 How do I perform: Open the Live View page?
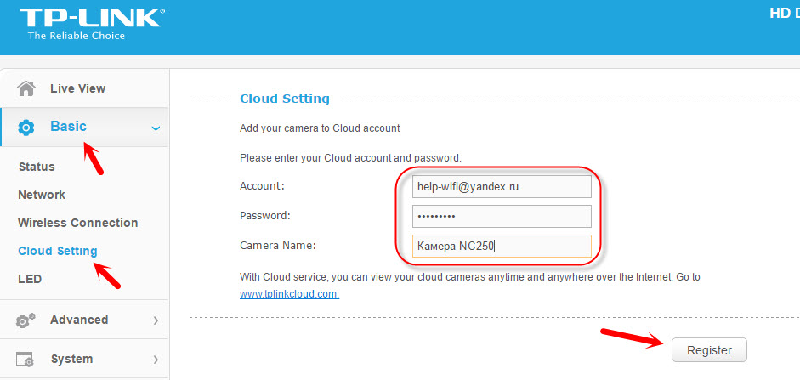coord(77,88)
